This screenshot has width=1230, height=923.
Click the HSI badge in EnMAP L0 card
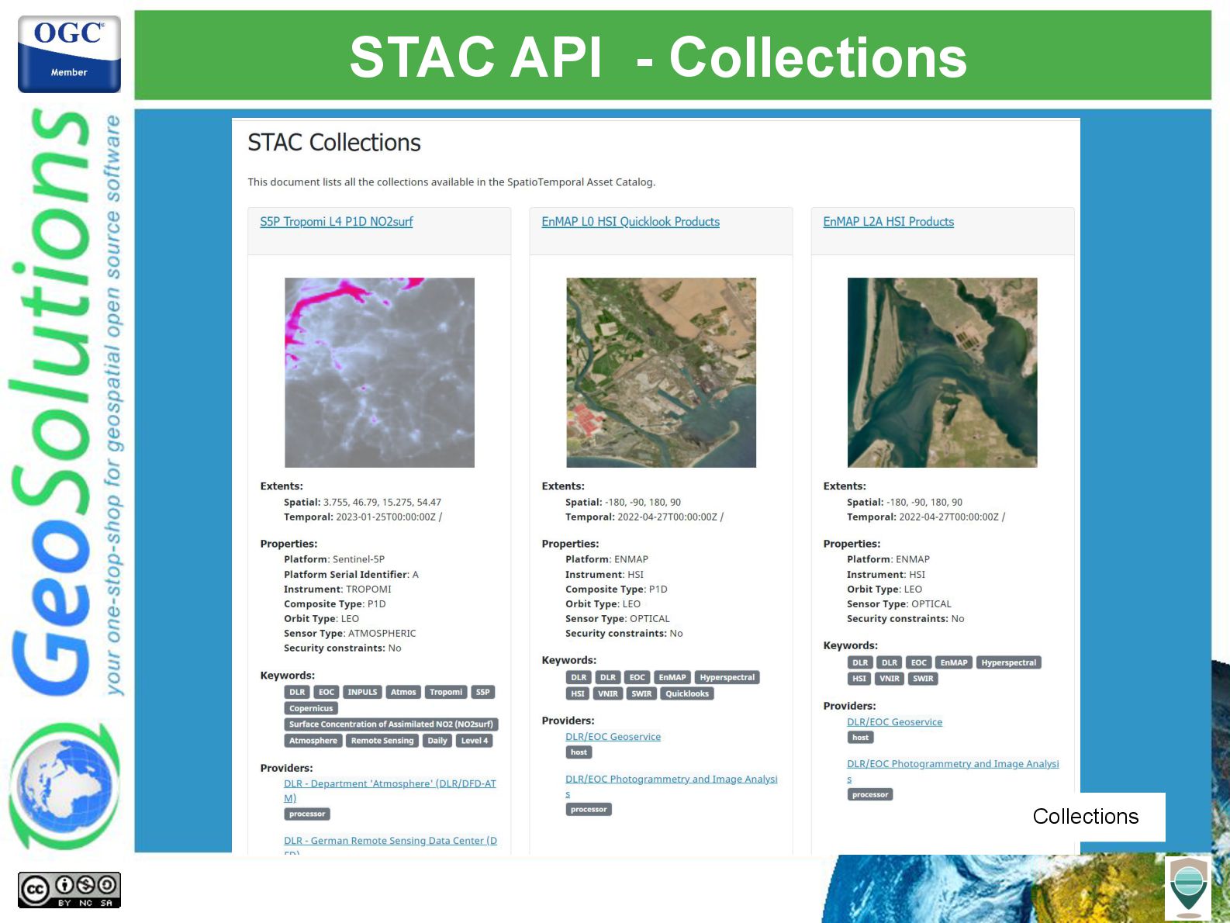[x=578, y=693]
